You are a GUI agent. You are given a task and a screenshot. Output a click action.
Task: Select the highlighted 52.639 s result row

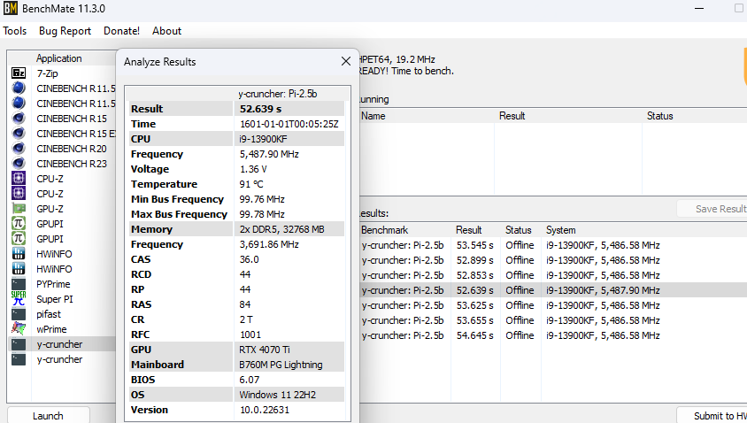pyautogui.click(x=552, y=290)
